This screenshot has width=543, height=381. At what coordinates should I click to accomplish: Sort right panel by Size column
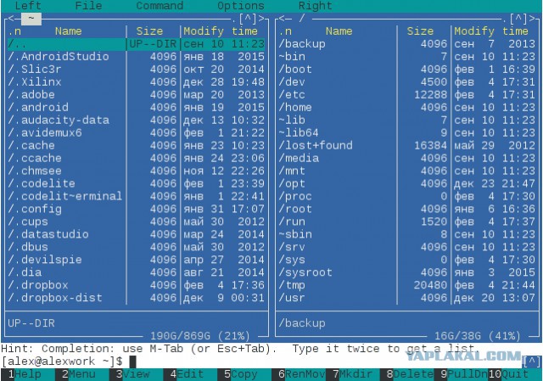420,31
